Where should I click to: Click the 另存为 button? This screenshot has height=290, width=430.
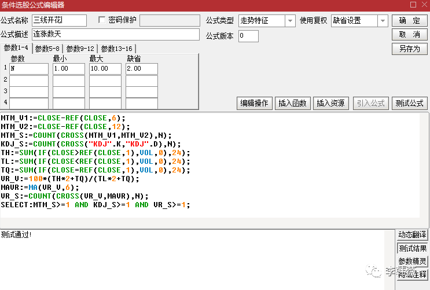coord(410,49)
